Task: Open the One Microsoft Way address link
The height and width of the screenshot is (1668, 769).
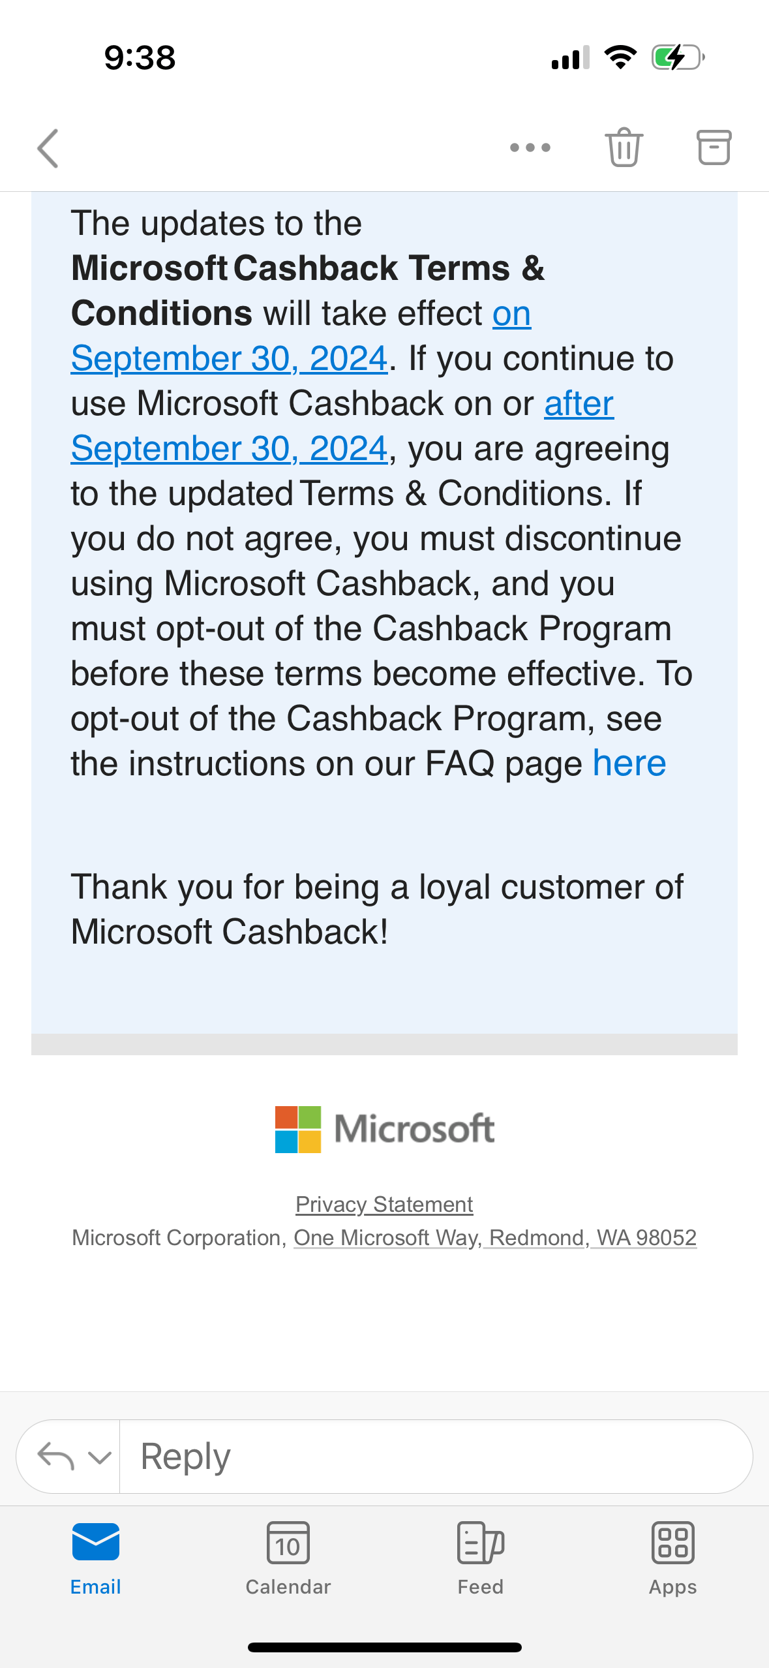Action: (385, 1238)
